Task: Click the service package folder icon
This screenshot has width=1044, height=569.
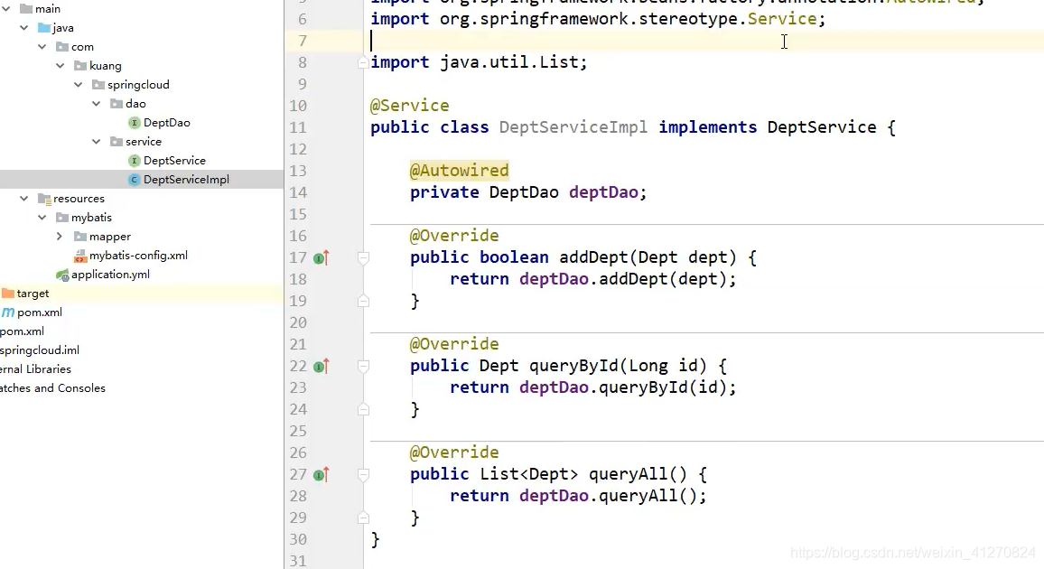Action: click(x=117, y=142)
